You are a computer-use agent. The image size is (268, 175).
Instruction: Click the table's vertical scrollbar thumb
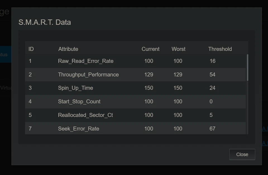tap(247, 68)
